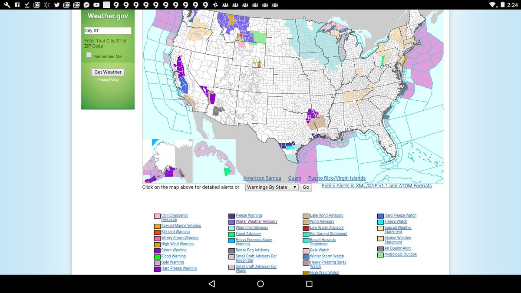Open the Winter Weather Advisory legend link
Viewport: 521px width, 293px height.
(257, 221)
